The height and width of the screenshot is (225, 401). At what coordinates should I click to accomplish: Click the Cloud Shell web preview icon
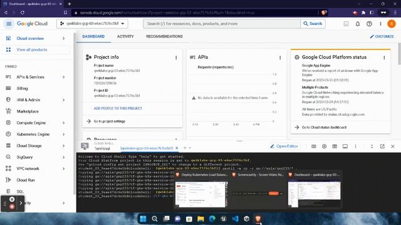[335, 146]
